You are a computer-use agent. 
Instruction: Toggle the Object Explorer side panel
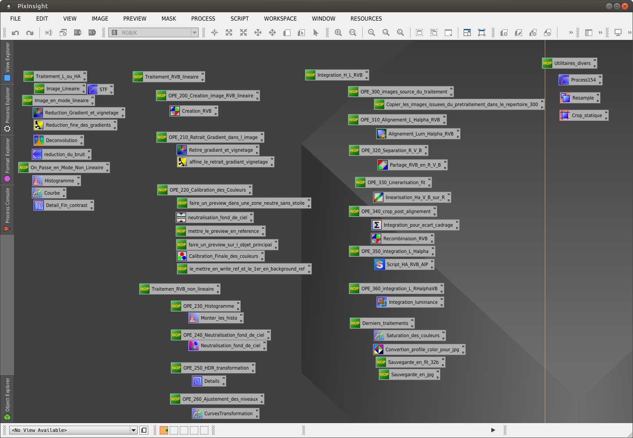click(x=7, y=399)
